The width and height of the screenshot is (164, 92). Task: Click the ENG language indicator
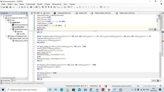click(148, 90)
